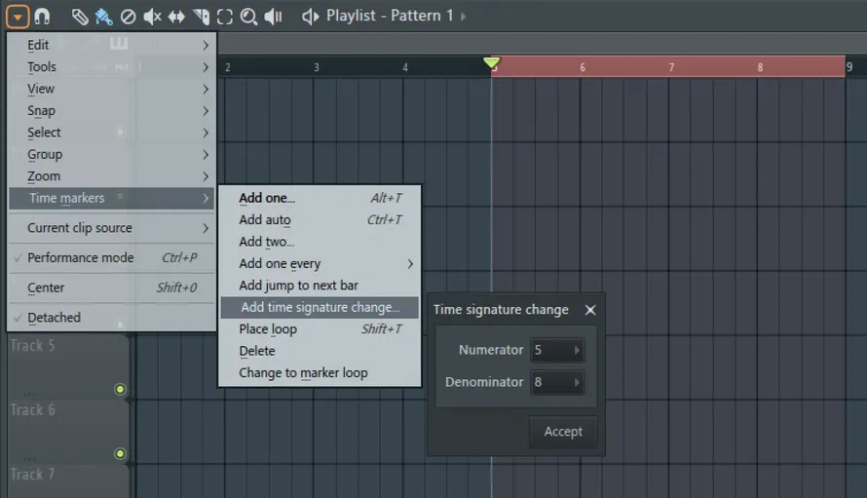Screen dimensions: 867x498
Task: Click bar 3 on the timeline
Action: [317, 67]
